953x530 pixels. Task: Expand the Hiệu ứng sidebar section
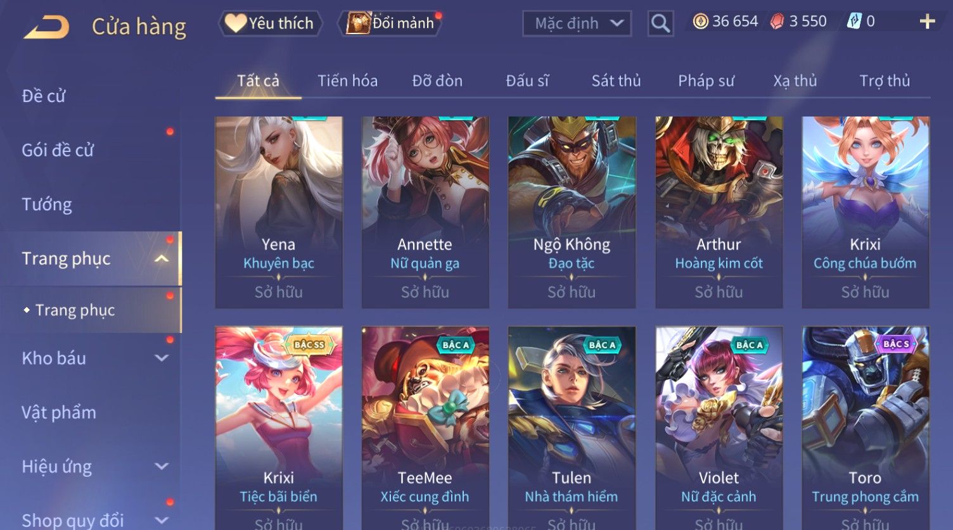162,467
